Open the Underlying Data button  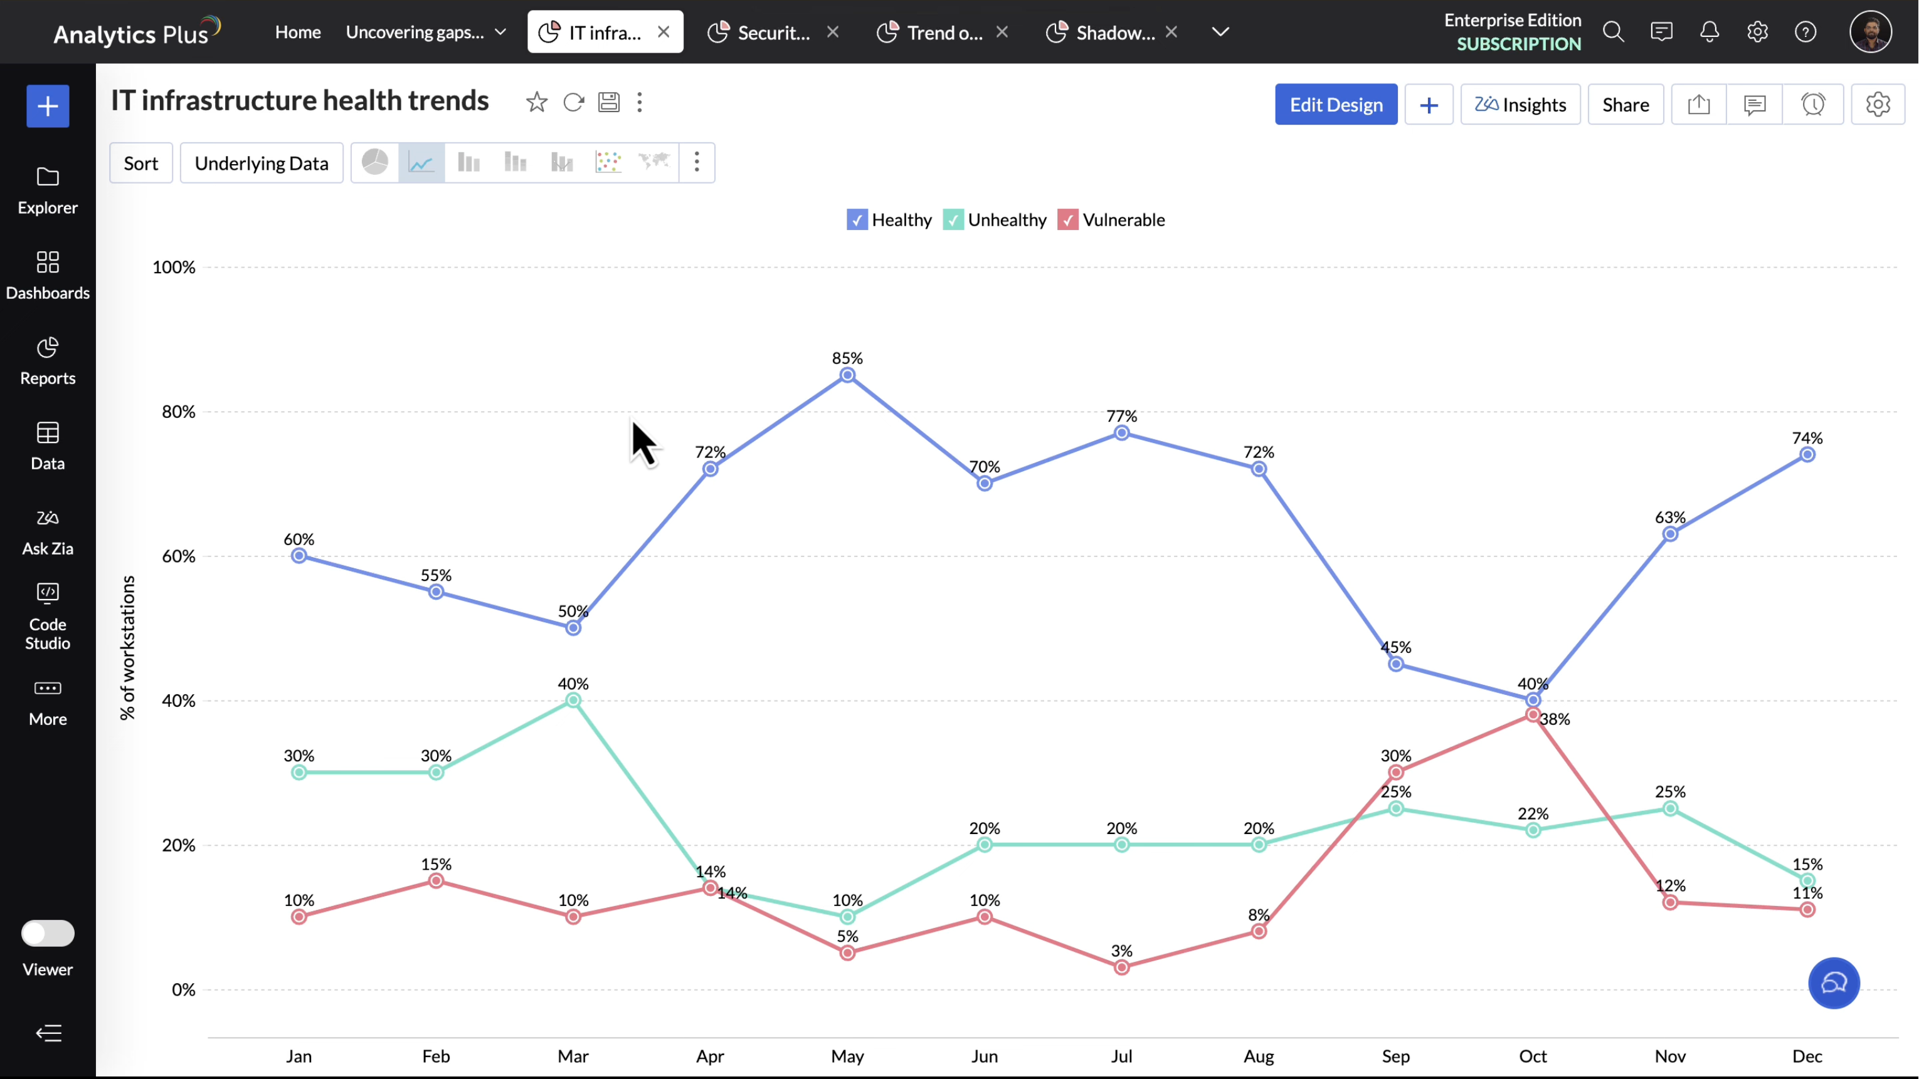tap(262, 163)
